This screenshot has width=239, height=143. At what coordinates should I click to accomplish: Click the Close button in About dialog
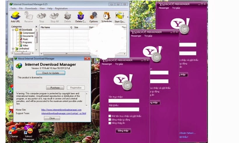coord(52,118)
